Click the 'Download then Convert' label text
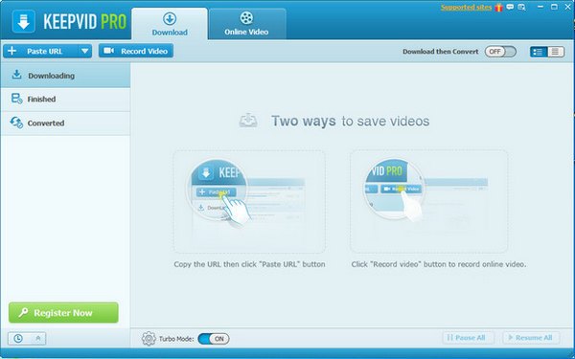The width and height of the screenshot is (575, 359). point(441,52)
